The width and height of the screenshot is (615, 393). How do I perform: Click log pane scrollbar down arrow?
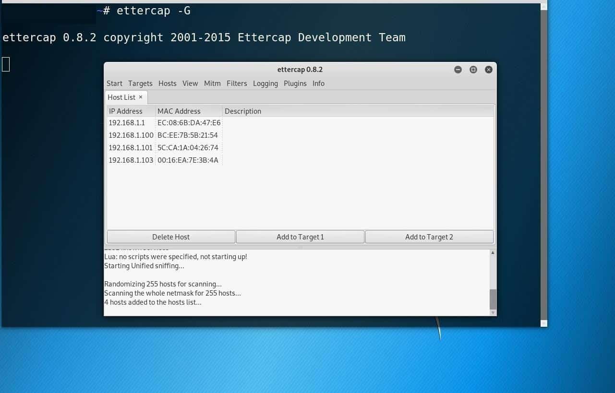tap(493, 312)
